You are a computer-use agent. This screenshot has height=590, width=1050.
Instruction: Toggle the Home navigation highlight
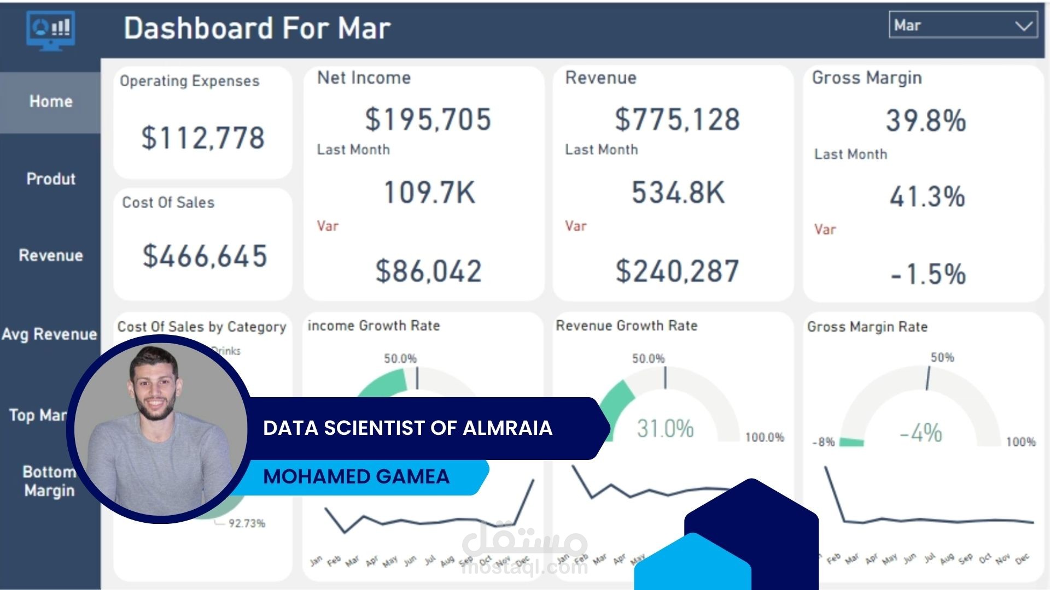click(49, 101)
